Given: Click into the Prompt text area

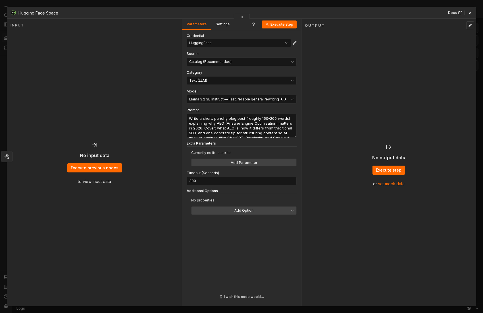Looking at the screenshot, I should point(241,126).
